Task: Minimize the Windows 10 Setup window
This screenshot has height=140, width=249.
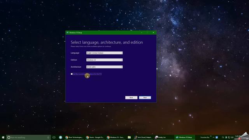Action: [142, 33]
